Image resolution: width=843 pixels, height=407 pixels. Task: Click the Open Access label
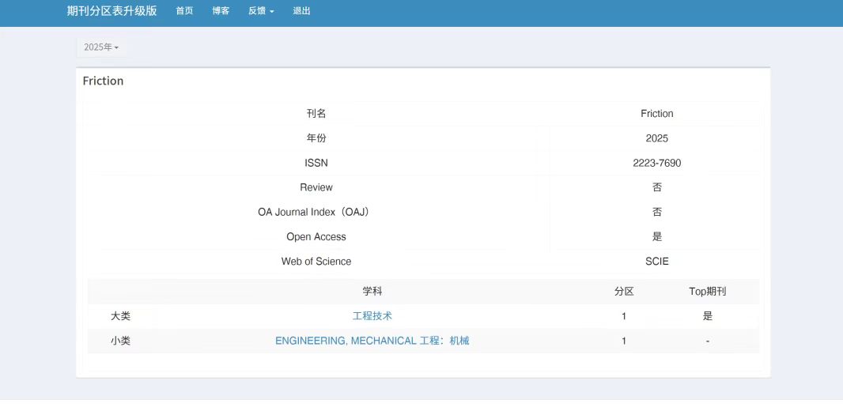point(316,236)
